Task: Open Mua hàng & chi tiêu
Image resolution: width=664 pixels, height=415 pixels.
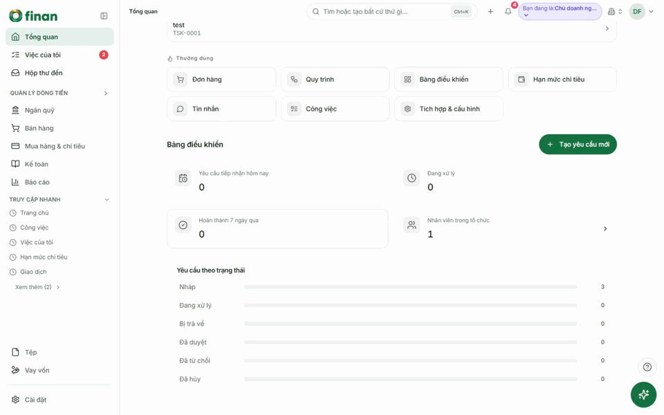Action: pos(59,146)
